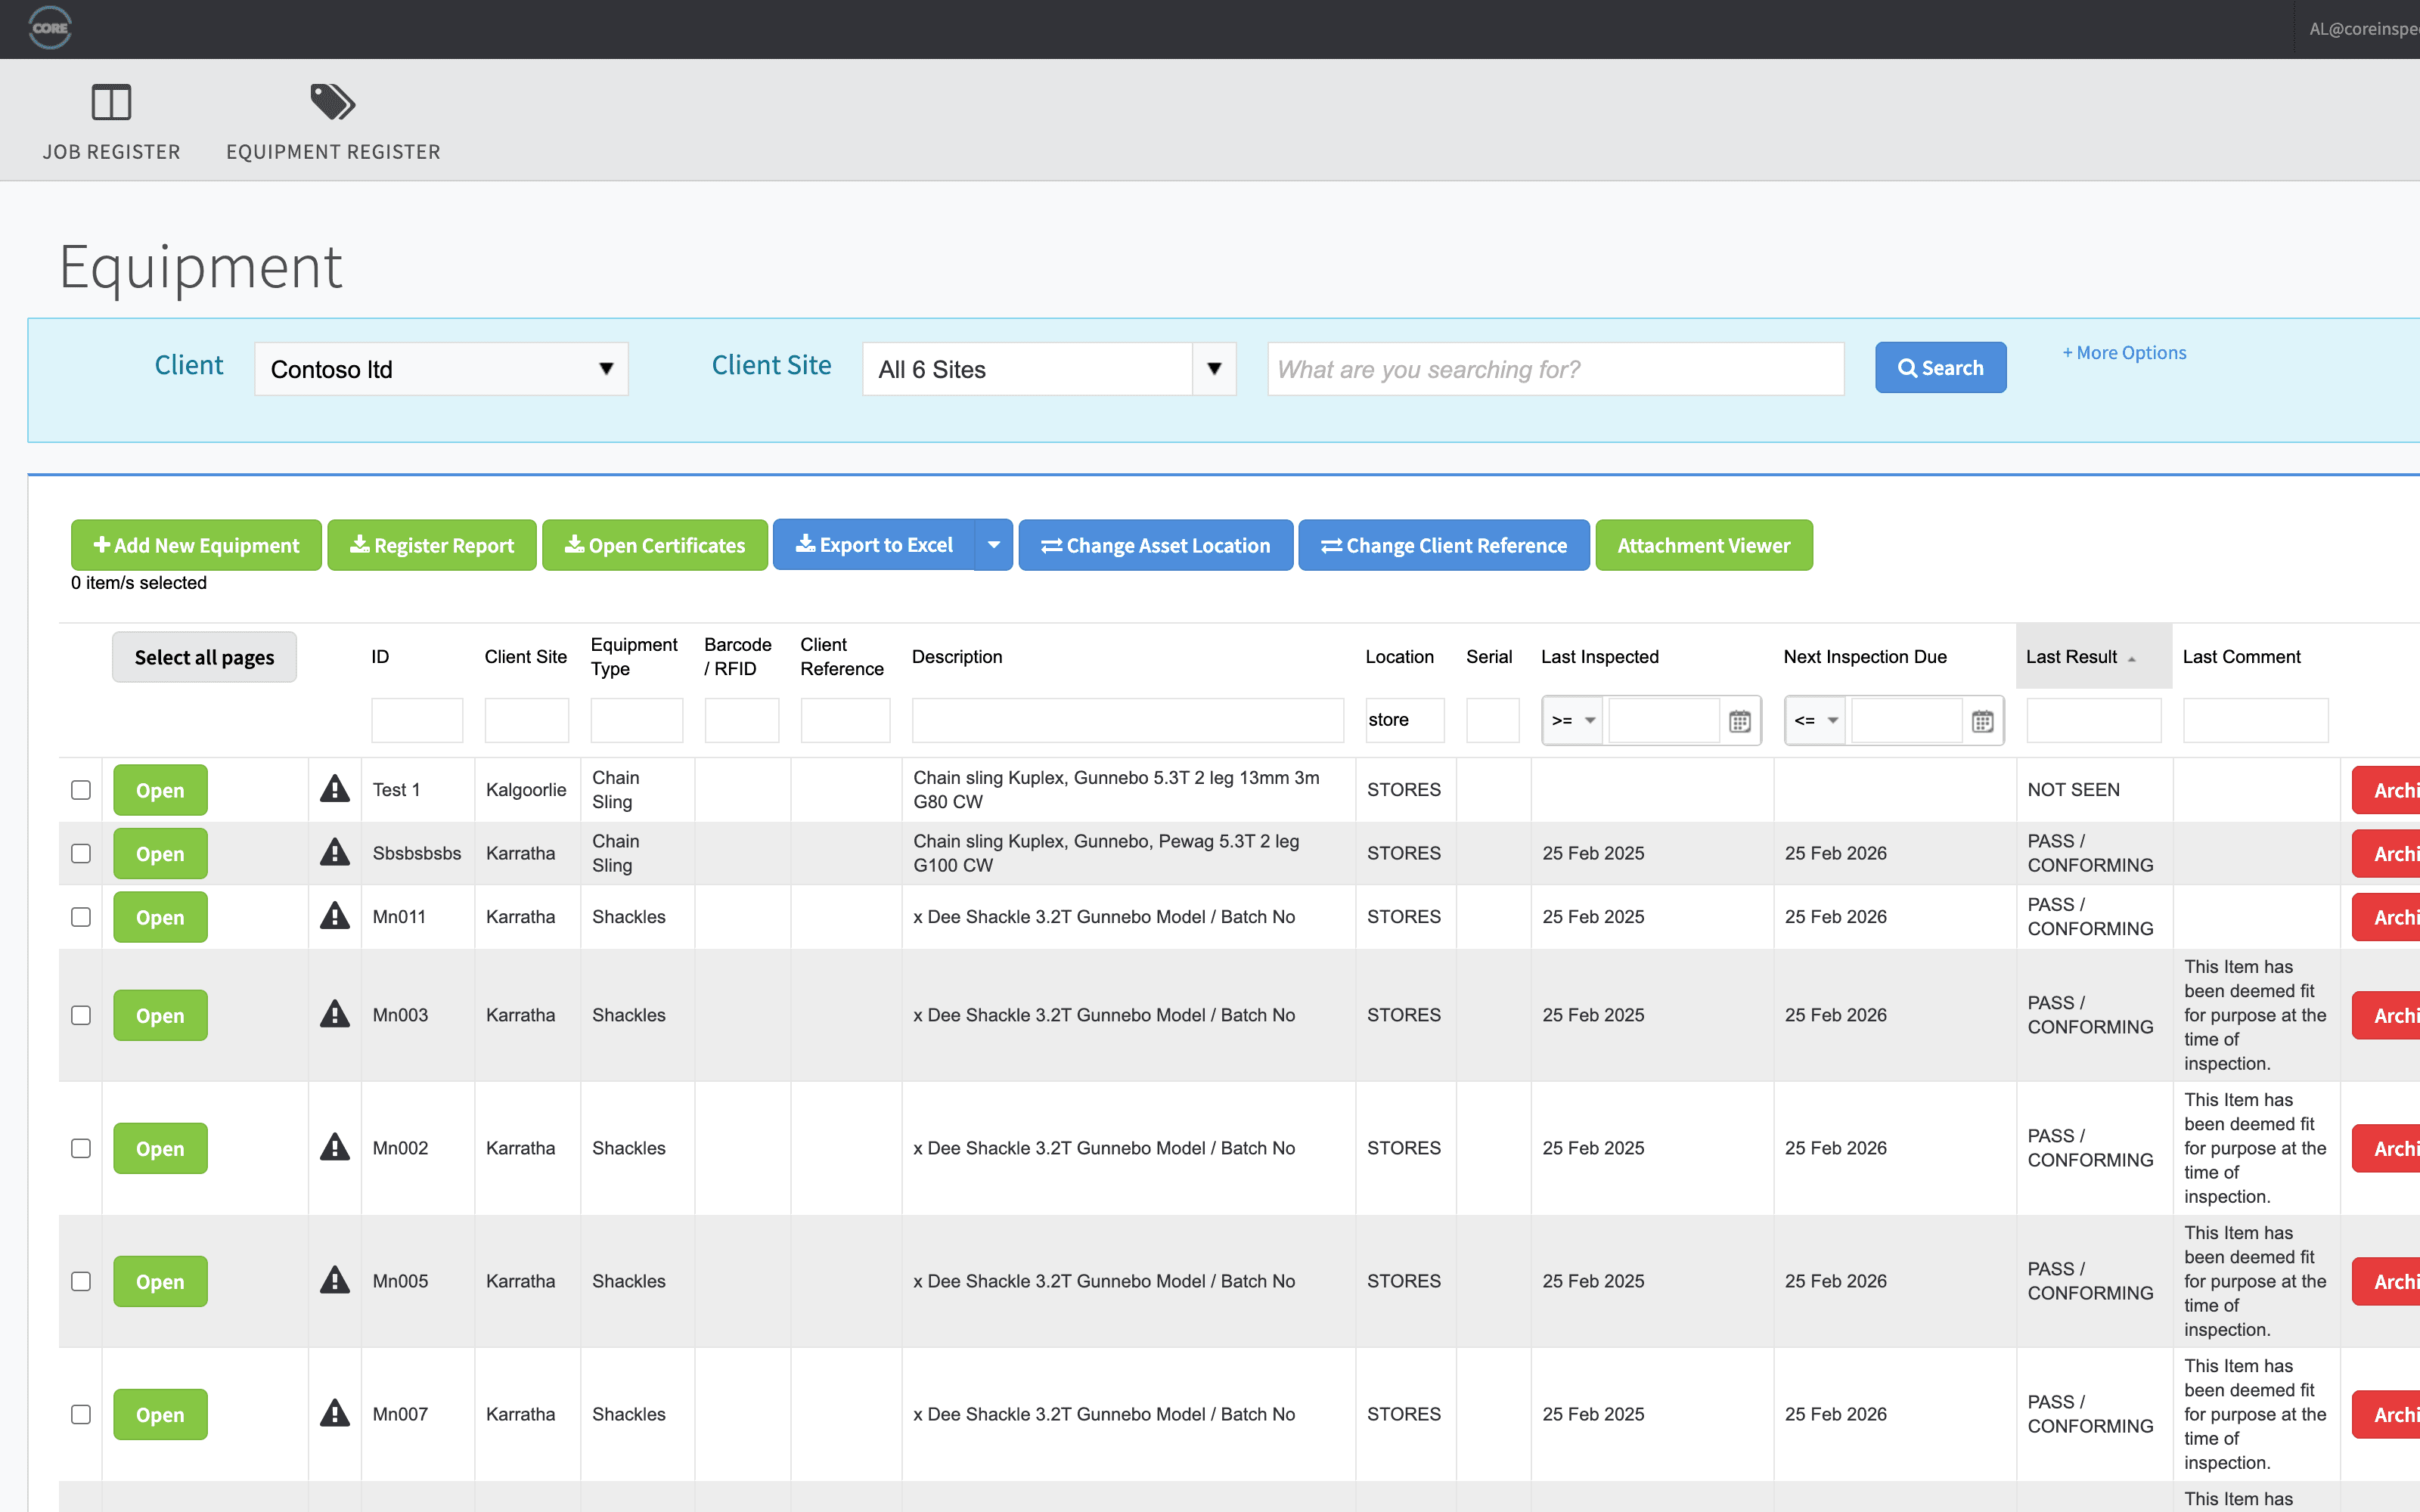The width and height of the screenshot is (2420, 1512).
Task: Focus the Serial column filter field
Action: click(1493, 720)
